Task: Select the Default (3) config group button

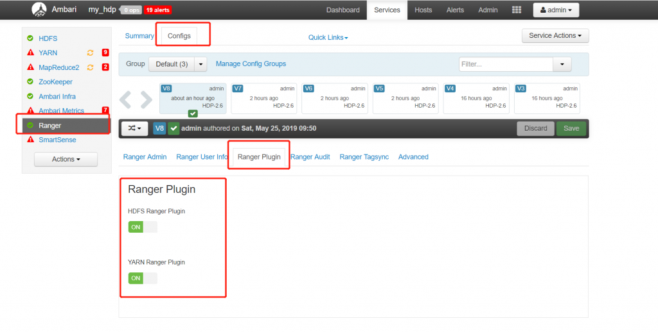Action: [172, 64]
